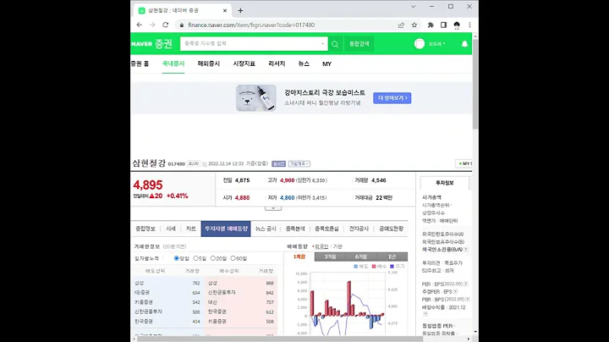Image resolution: width=609 pixels, height=342 pixels.
Task: Click the page vertical scrollbar thumb
Action: (x=475, y=84)
